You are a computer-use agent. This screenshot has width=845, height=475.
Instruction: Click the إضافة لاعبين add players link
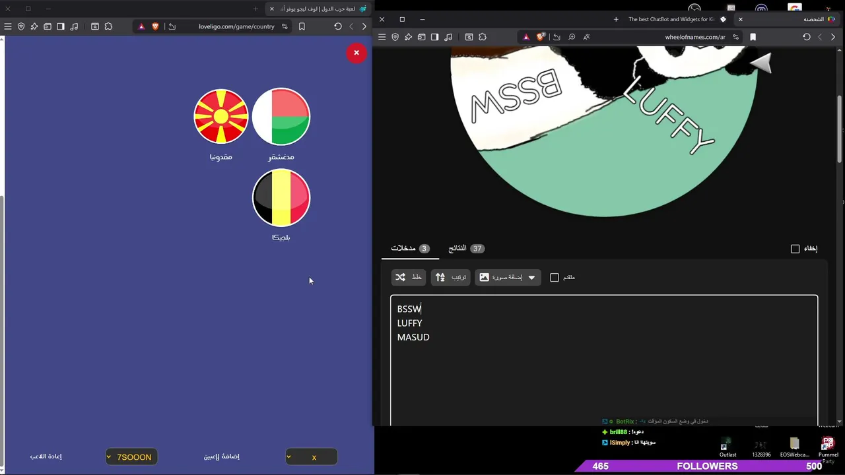pyautogui.click(x=221, y=457)
